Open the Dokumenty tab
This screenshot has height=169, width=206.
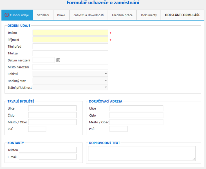click(x=149, y=15)
